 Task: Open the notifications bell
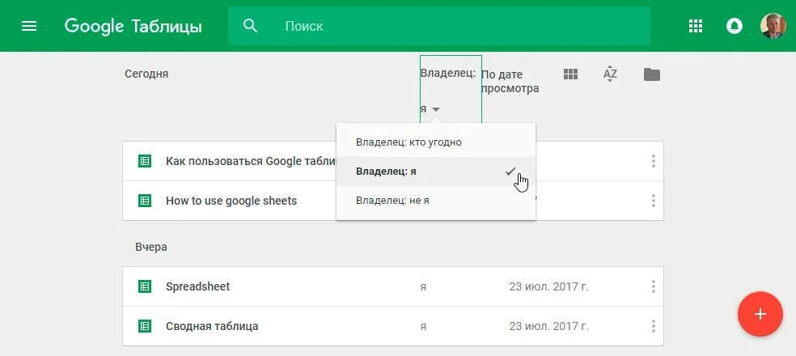pos(734,26)
